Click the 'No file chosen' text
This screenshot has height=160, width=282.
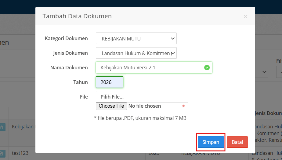145,106
